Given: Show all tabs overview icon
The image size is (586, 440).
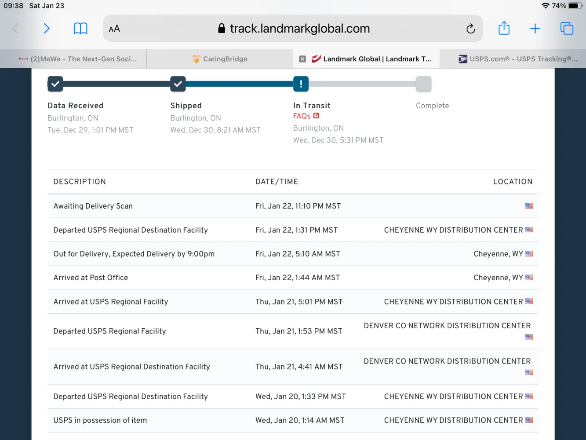Looking at the screenshot, I should (567, 29).
